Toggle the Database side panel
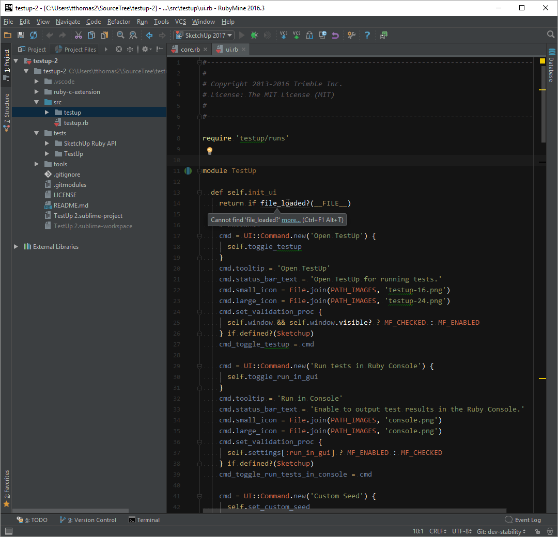 click(551, 65)
